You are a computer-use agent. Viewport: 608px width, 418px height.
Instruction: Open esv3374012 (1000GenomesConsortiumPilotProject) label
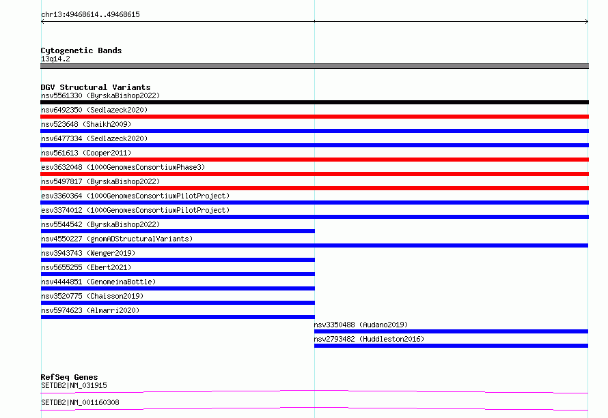[x=135, y=210]
